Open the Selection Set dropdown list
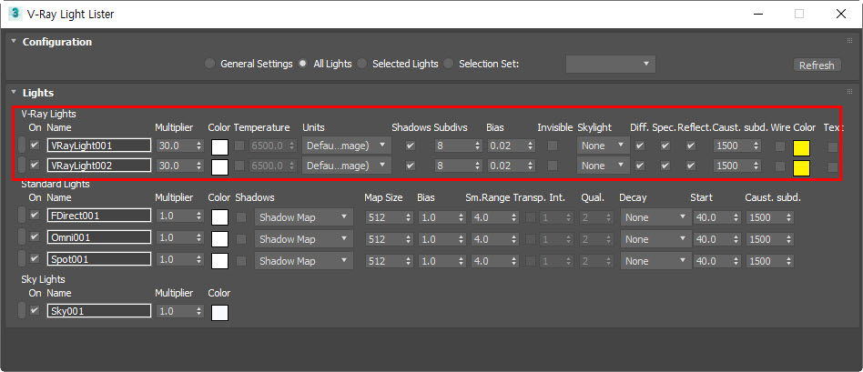 [x=610, y=64]
